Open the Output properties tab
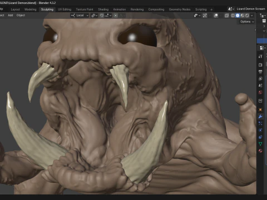267x200 pixels. [260, 72]
